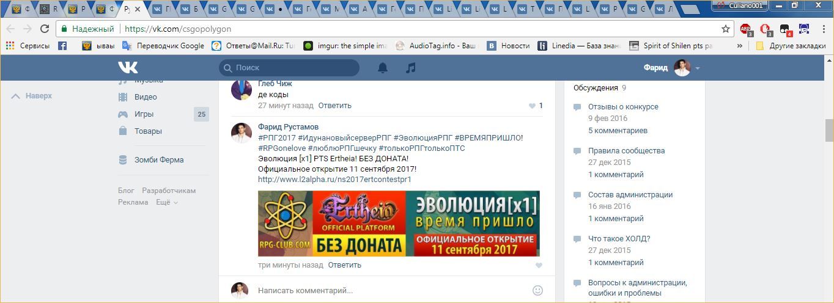The image size is (834, 303).
Task: Reply to Глеб Чиж comment
Action: pyautogui.click(x=334, y=106)
